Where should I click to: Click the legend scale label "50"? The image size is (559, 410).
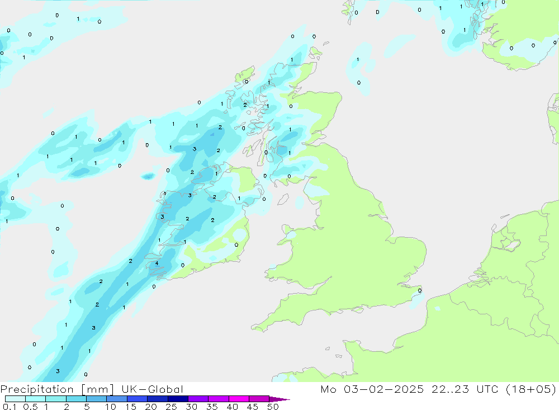pos(273,407)
